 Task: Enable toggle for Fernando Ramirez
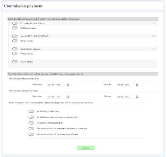[15, 23]
